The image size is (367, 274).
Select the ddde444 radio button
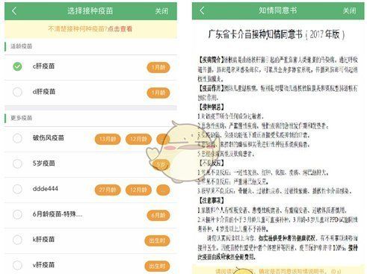17,189
